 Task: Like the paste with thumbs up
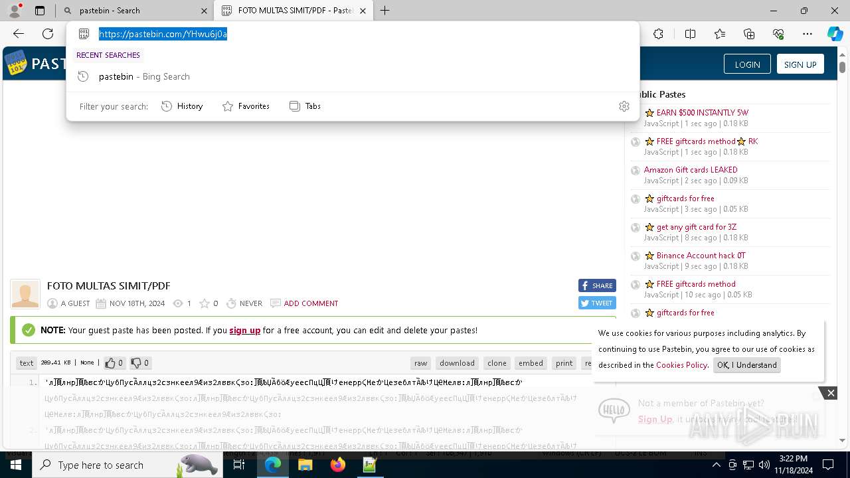(x=114, y=362)
